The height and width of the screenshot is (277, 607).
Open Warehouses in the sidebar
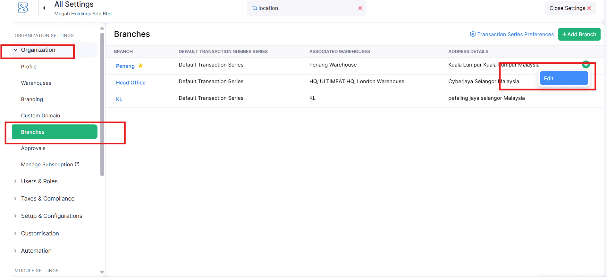[x=36, y=83]
